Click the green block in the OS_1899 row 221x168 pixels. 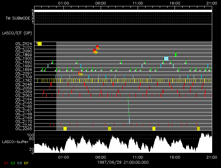(x=176, y=55)
